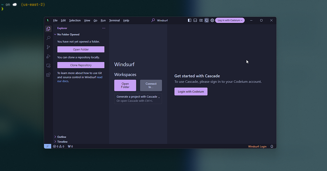
Task: Click Log in with Codeium dropdown button
Action: 230,20
